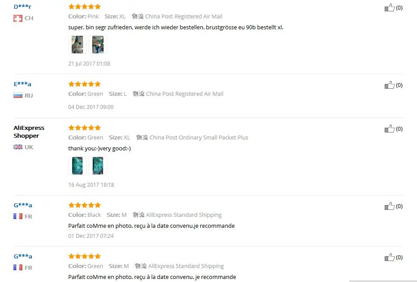The image size is (417, 282).
Task: Open D***r's profile link
Action: click(x=22, y=7)
